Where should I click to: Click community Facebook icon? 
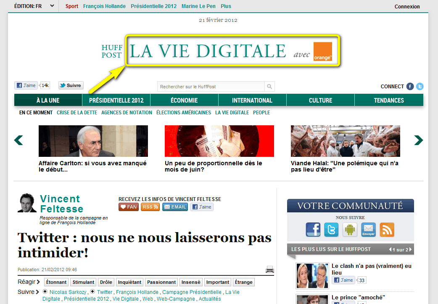click(313, 230)
